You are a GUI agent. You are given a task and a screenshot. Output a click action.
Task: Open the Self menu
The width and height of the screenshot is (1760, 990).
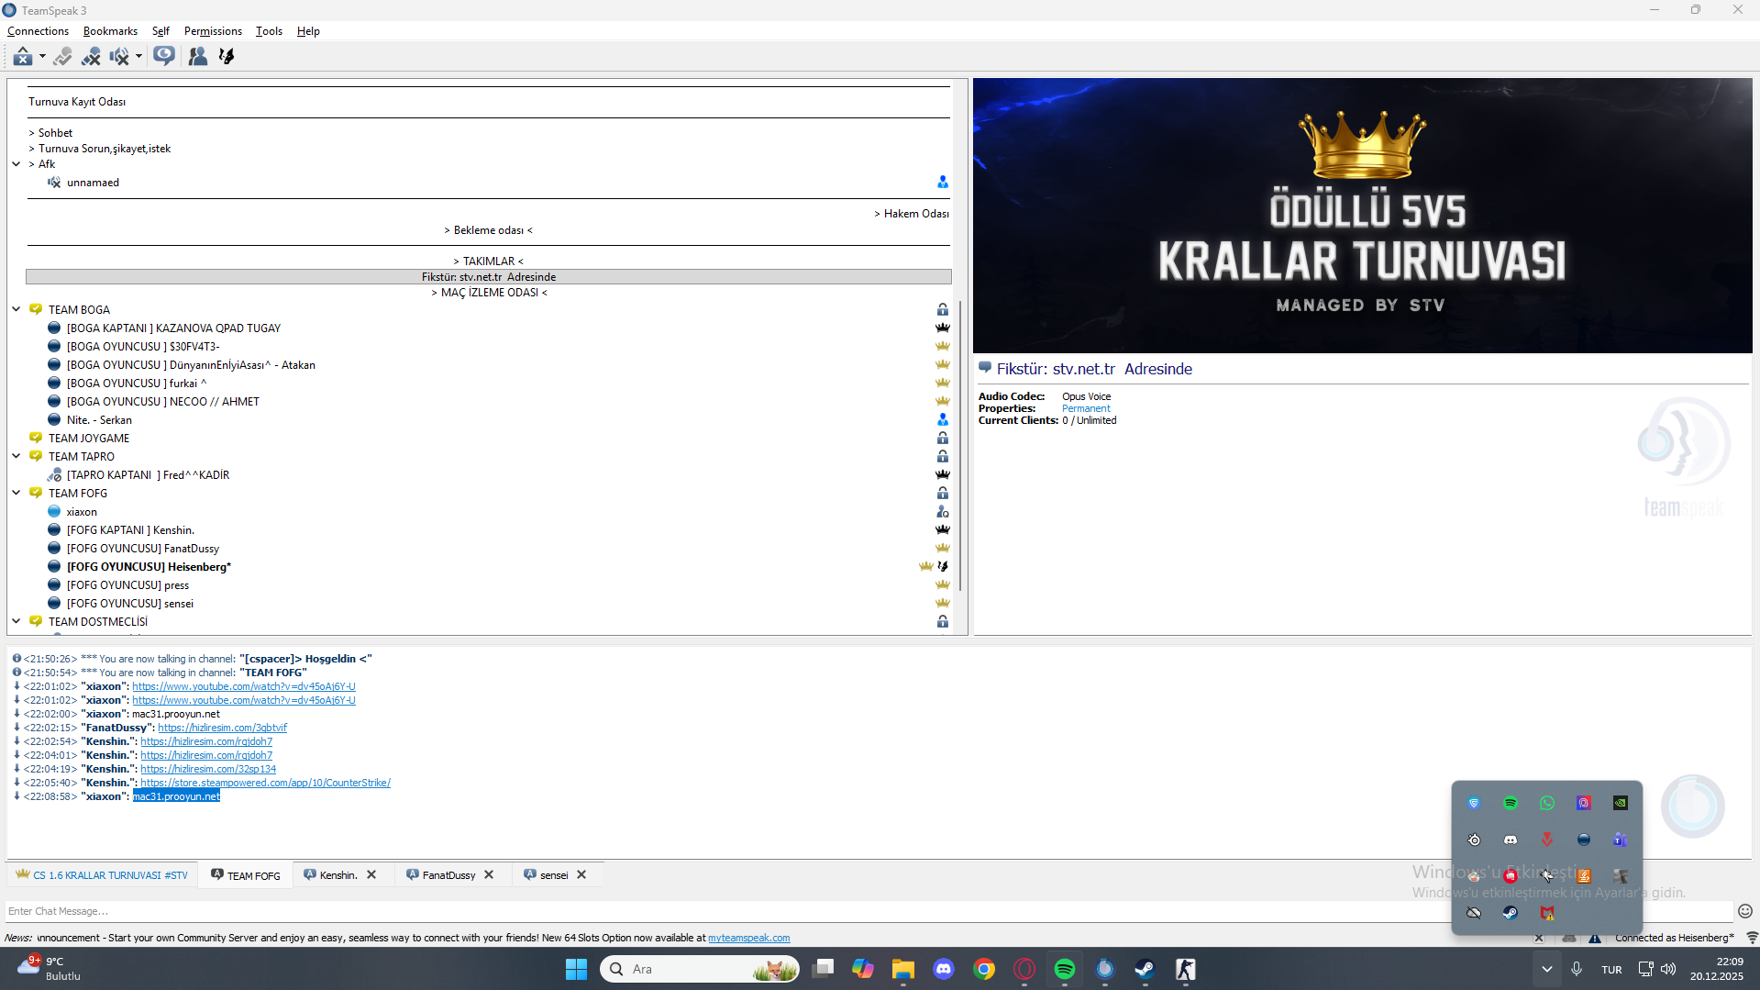click(x=161, y=31)
